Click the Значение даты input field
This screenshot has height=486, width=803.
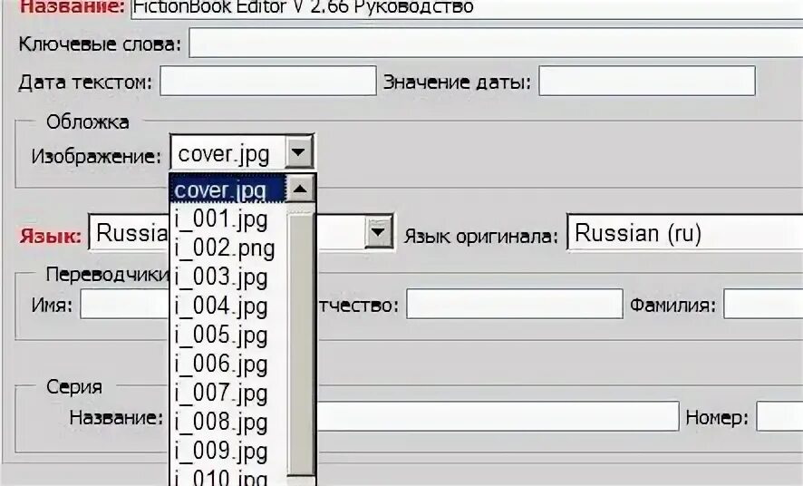click(647, 81)
